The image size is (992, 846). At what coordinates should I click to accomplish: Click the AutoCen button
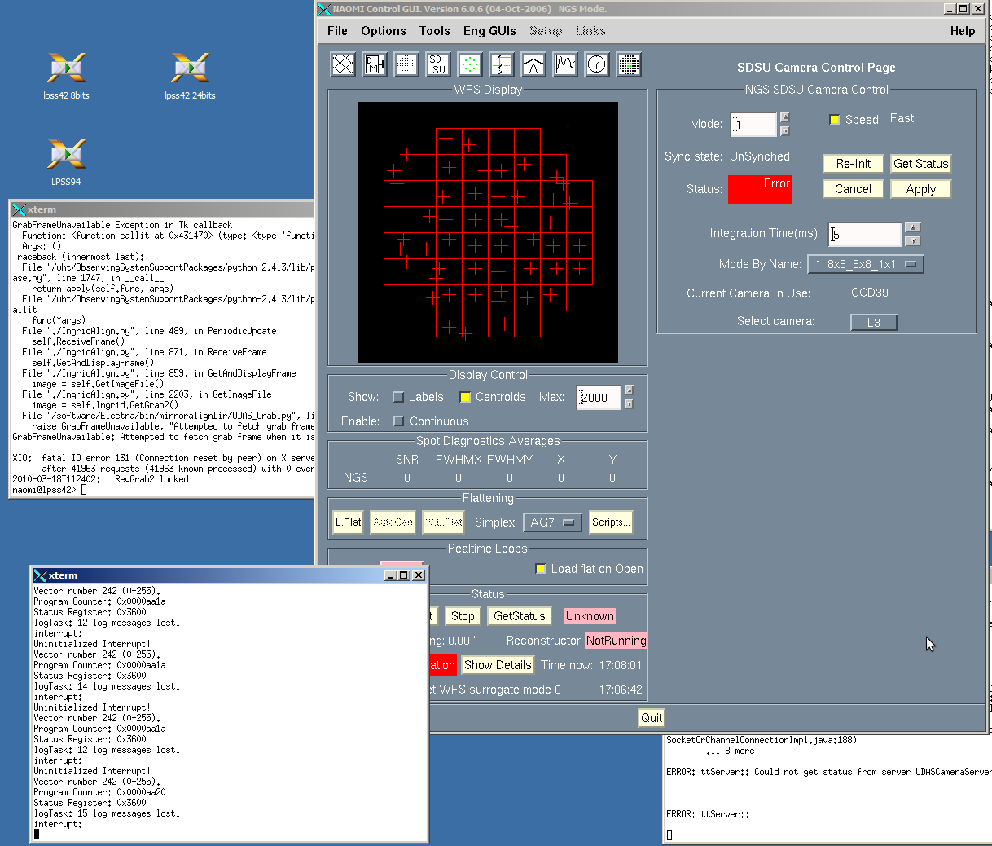393,522
